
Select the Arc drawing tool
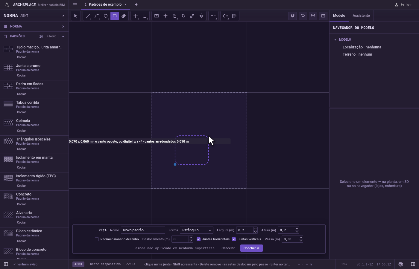pyautogui.click(x=97, y=16)
